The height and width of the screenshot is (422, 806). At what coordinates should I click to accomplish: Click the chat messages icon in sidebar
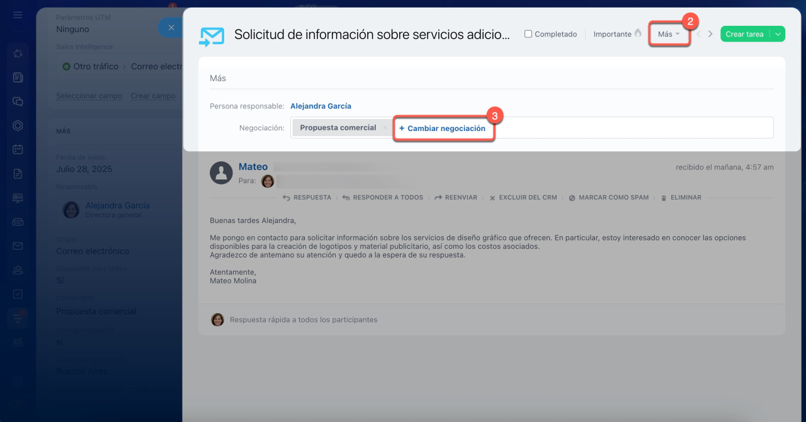coord(18,101)
